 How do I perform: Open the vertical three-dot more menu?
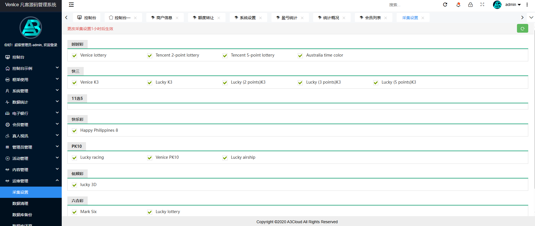pyautogui.click(x=527, y=5)
